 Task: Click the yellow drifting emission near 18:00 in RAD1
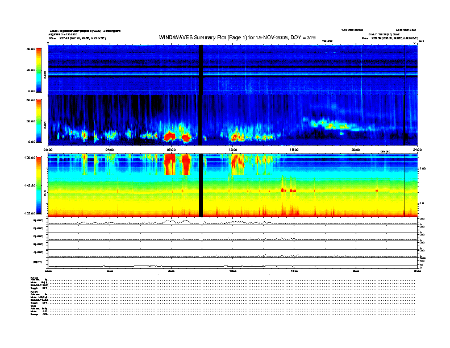[330, 125]
